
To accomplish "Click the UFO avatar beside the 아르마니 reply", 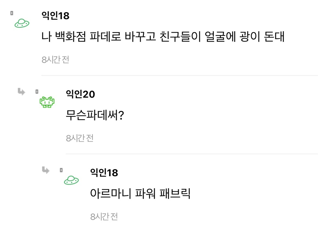I will (71, 181).
